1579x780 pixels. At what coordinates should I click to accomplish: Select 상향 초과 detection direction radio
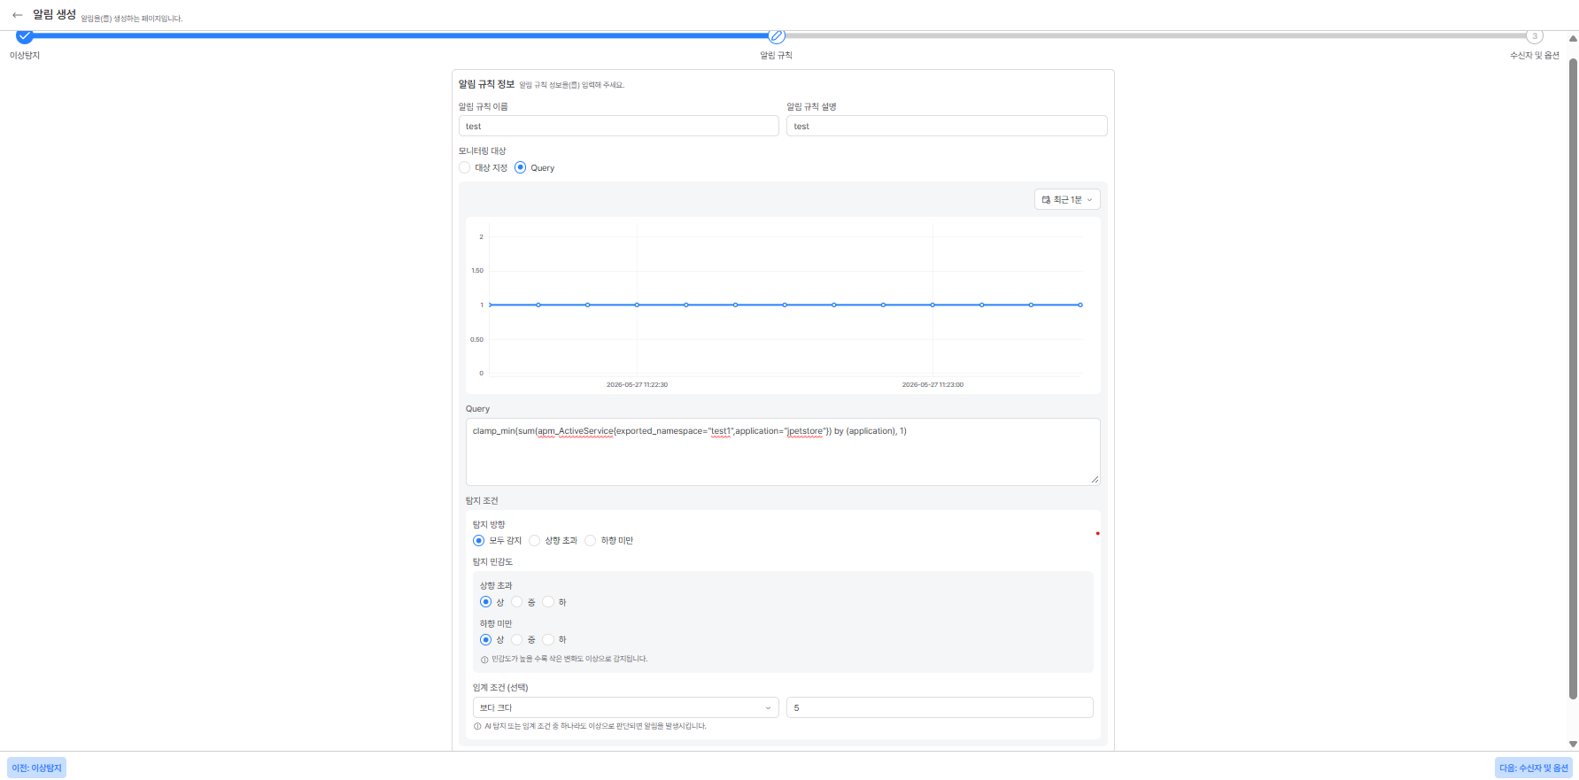click(535, 540)
